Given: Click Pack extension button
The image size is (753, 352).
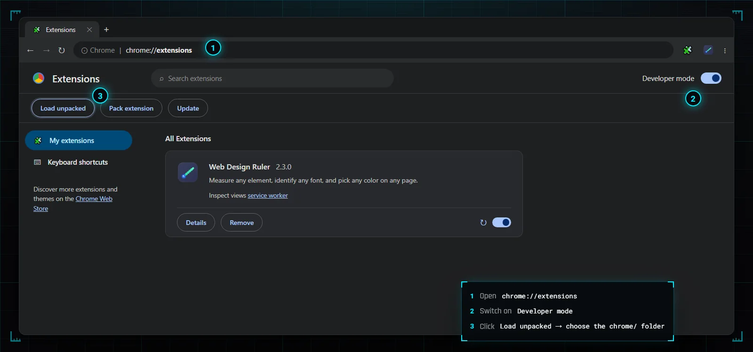Looking at the screenshot, I should point(131,108).
